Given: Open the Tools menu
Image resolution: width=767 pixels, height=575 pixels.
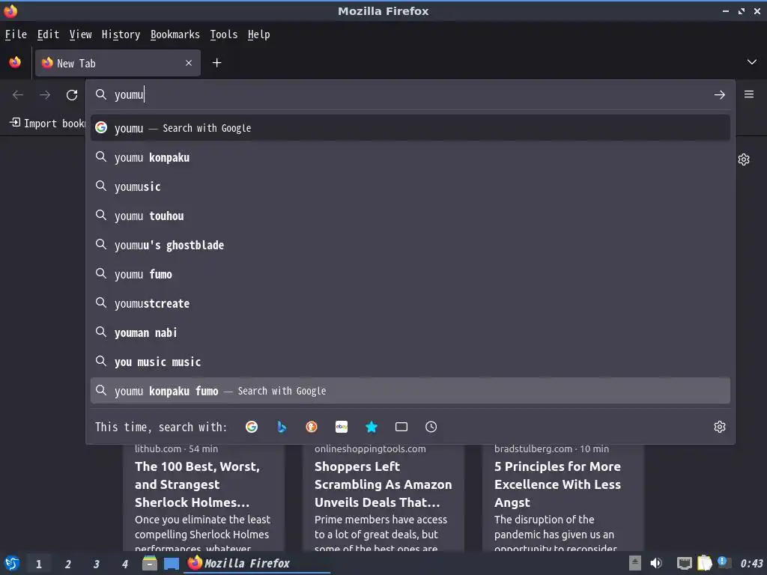Looking at the screenshot, I should tap(223, 34).
